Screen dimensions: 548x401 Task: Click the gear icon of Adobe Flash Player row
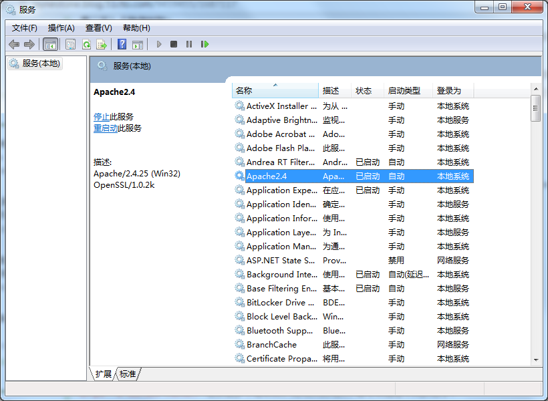[239, 148]
